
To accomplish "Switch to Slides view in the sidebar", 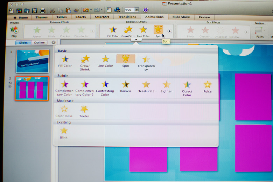I will point(23,43).
